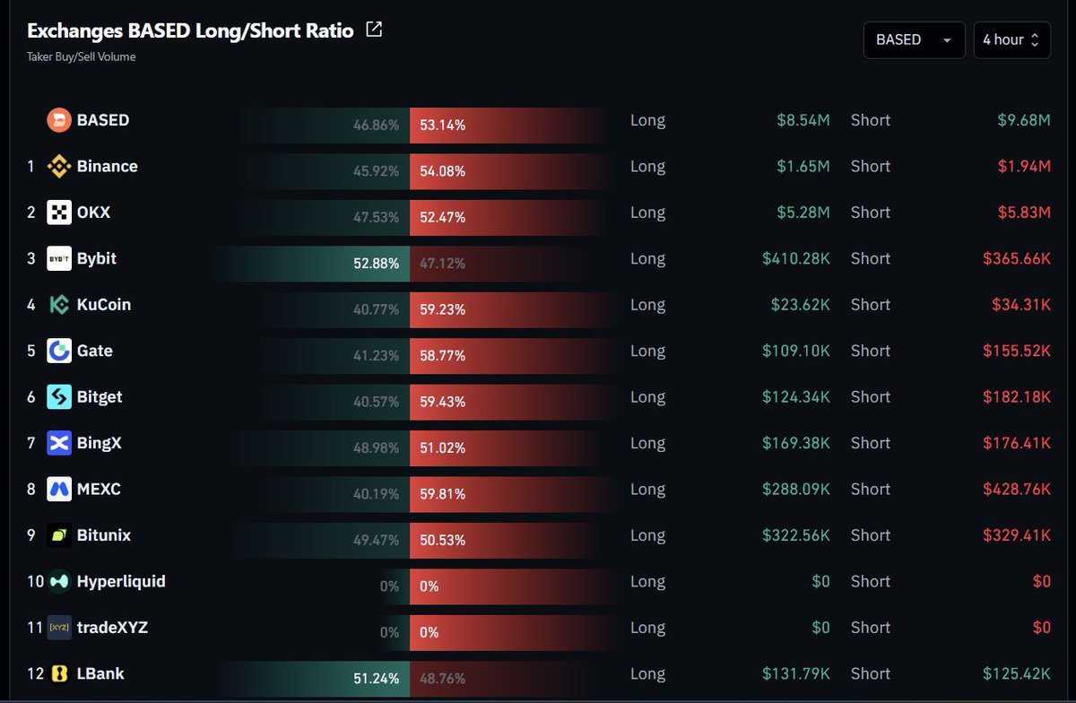The image size is (1076, 703).
Task: Click the OKX logo icon
Action: [59, 213]
